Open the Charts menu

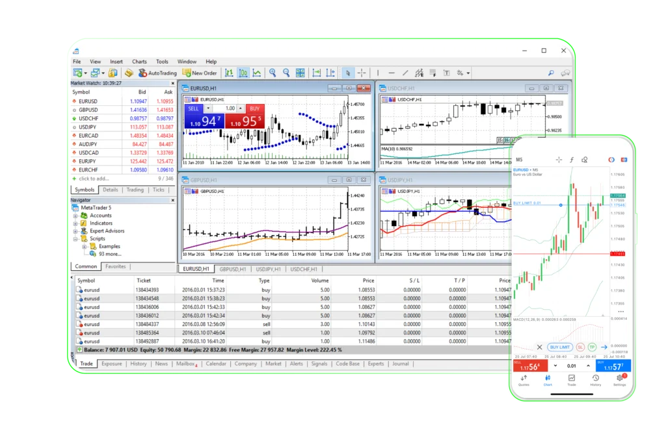pyautogui.click(x=139, y=62)
